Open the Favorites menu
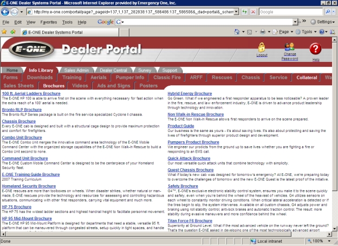 pos(49,22)
